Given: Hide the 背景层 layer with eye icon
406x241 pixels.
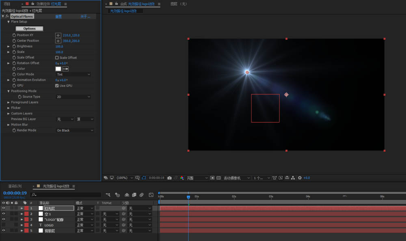Looking at the screenshot, I should pos(4,230).
